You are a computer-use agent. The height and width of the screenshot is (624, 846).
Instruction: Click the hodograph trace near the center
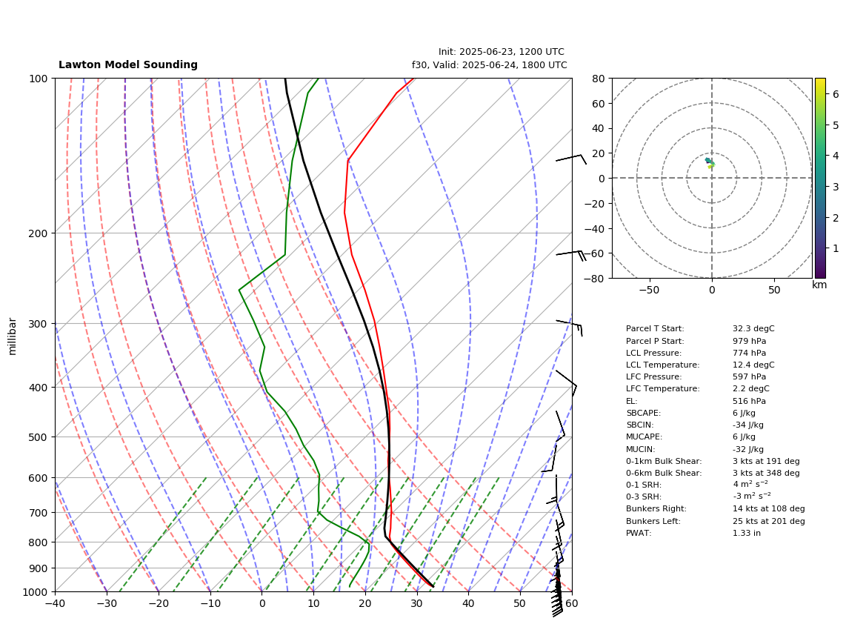pyautogui.click(x=710, y=162)
